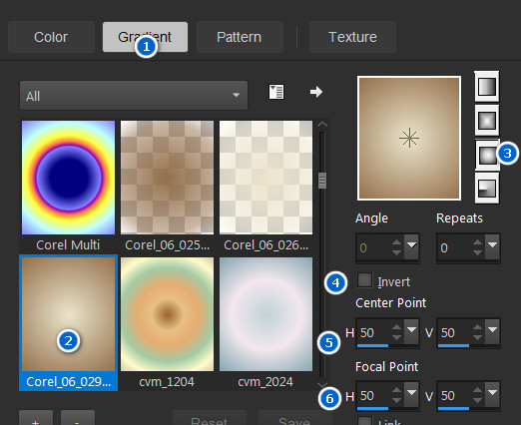Open Center Point V dropdown arrow

[492, 331]
